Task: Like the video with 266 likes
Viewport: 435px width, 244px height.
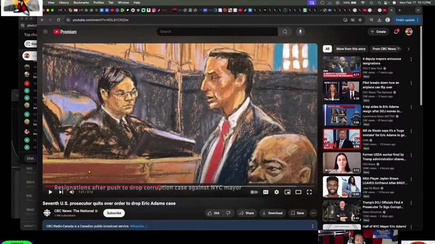Action: (213, 213)
